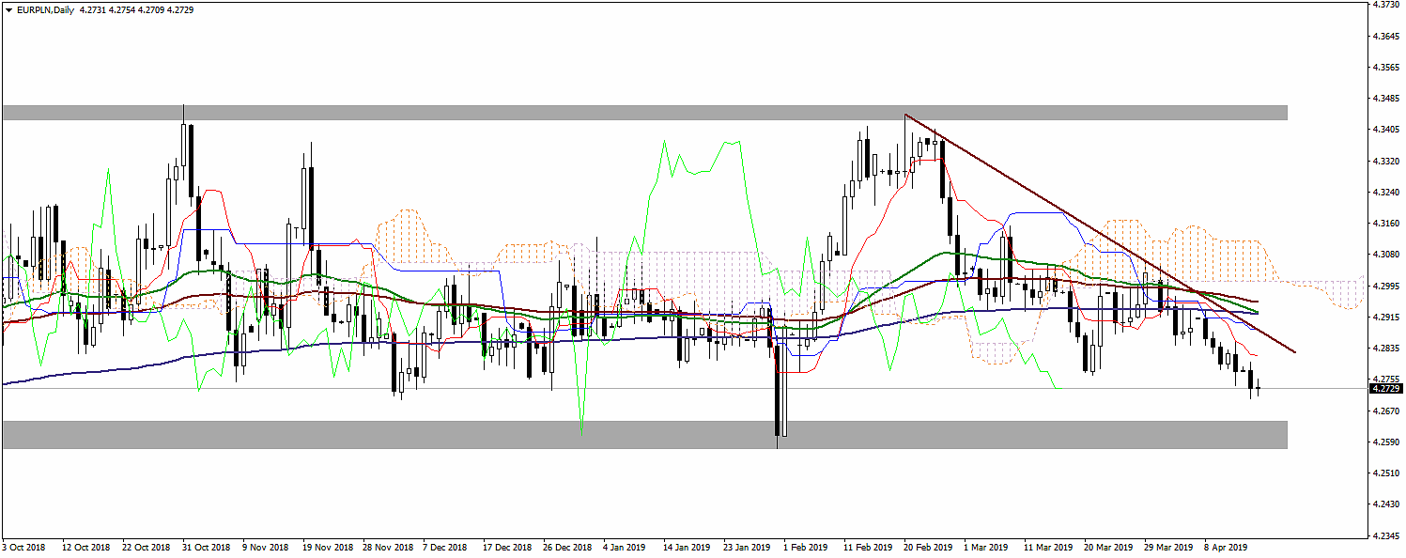The width and height of the screenshot is (1406, 558).
Task: Click the 4.3565 price axis label
Action: pos(1386,68)
